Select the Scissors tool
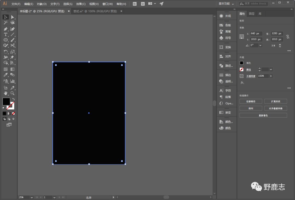 (x=13, y=46)
